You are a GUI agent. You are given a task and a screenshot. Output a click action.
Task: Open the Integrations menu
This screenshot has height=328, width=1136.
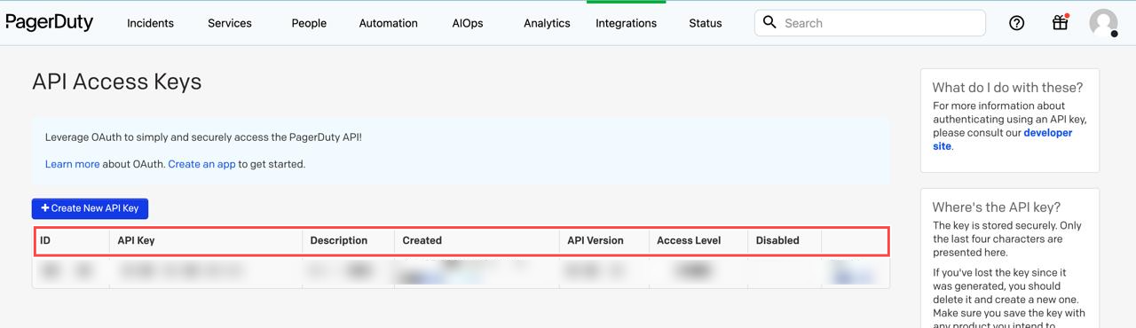pyautogui.click(x=626, y=23)
